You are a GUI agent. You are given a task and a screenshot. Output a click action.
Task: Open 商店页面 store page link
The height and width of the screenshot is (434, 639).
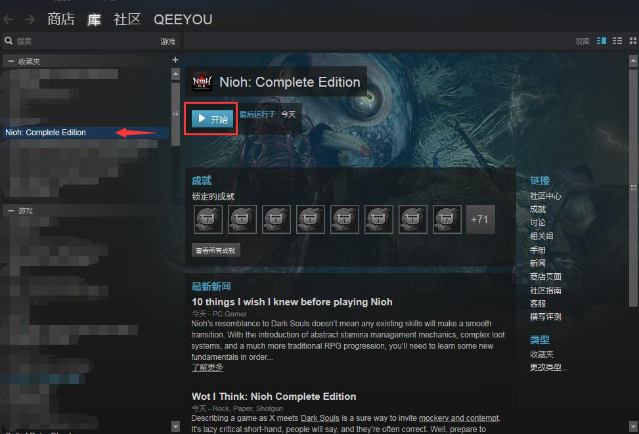pos(545,276)
